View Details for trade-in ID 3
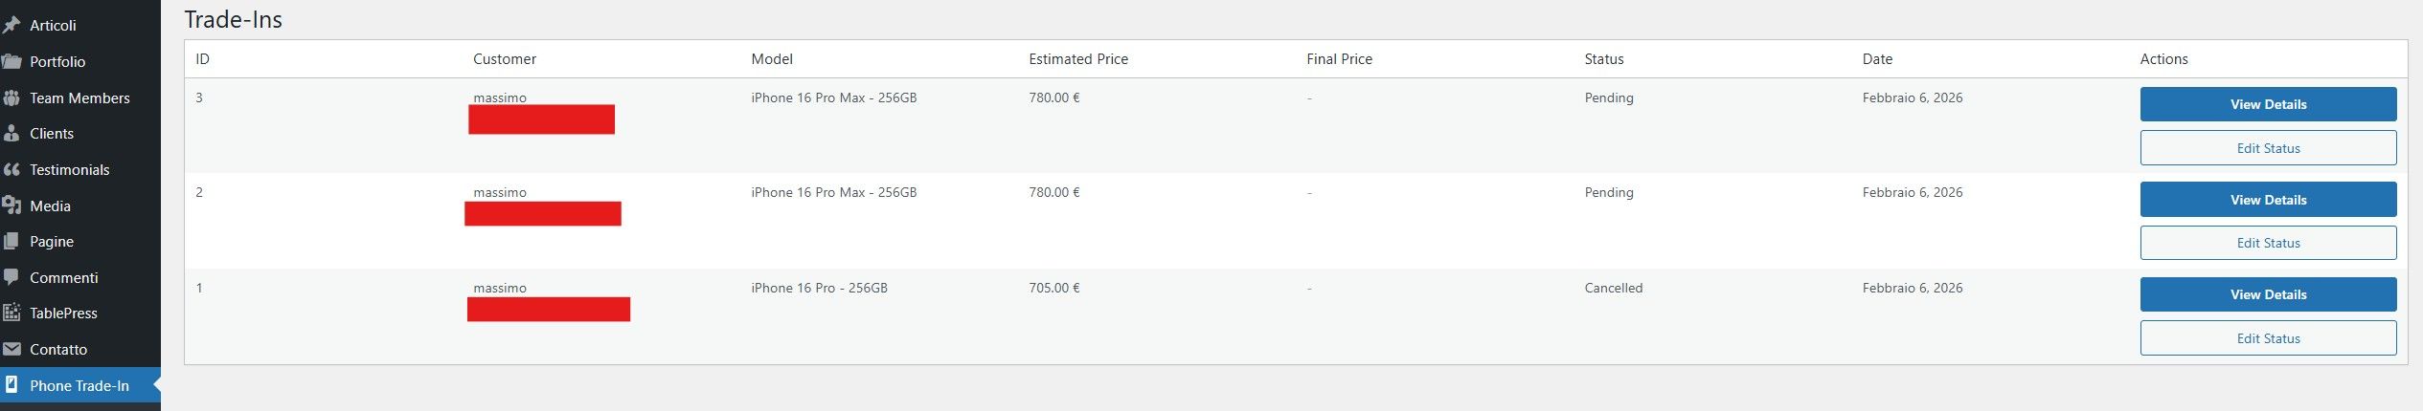Screen dimensions: 2423x411 2268,104
